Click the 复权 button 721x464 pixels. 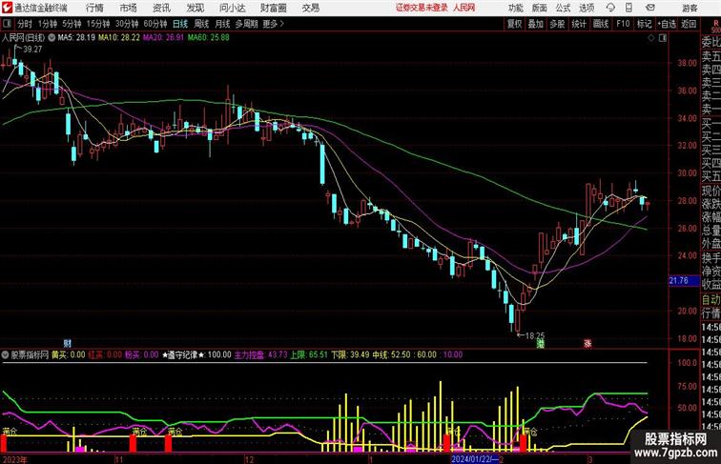[514, 24]
